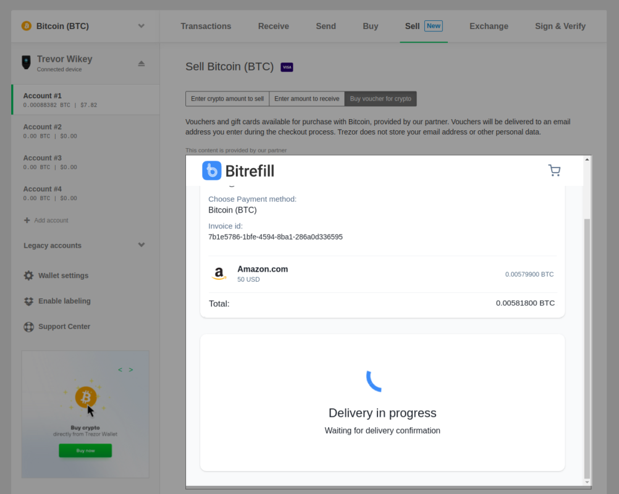
Task: Switch to the Exchange tab
Action: [x=489, y=26]
